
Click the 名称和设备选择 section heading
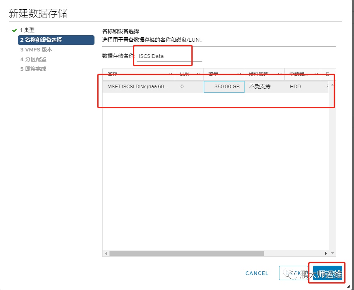click(120, 31)
